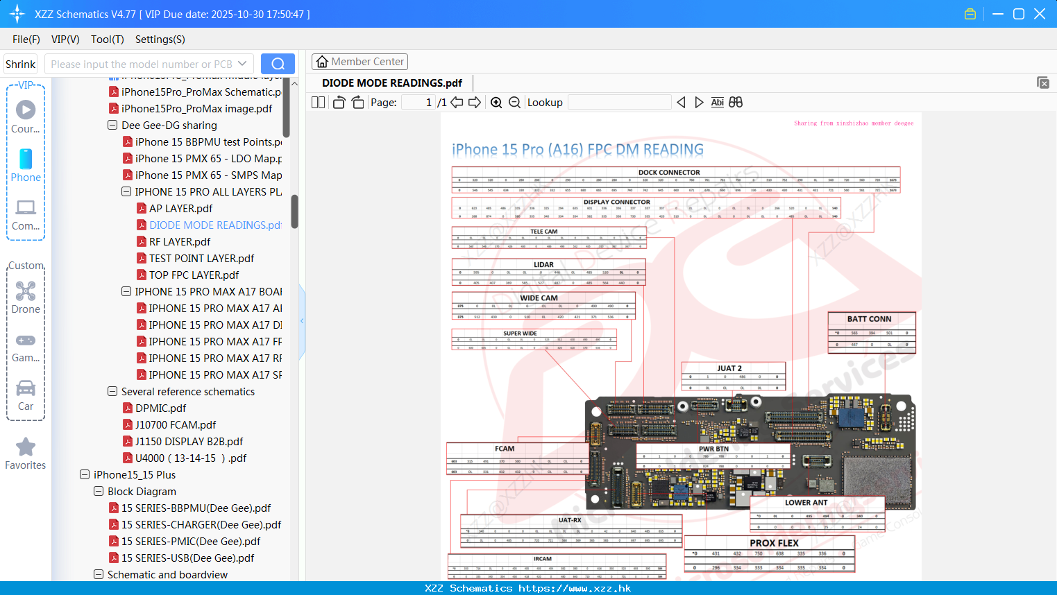Open the www.xzz.hk link in status bar

click(575, 588)
